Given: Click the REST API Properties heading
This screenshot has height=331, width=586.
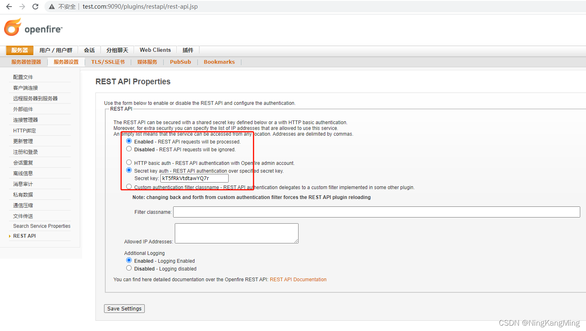Looking at the screenshot, I should coord(133,81).
